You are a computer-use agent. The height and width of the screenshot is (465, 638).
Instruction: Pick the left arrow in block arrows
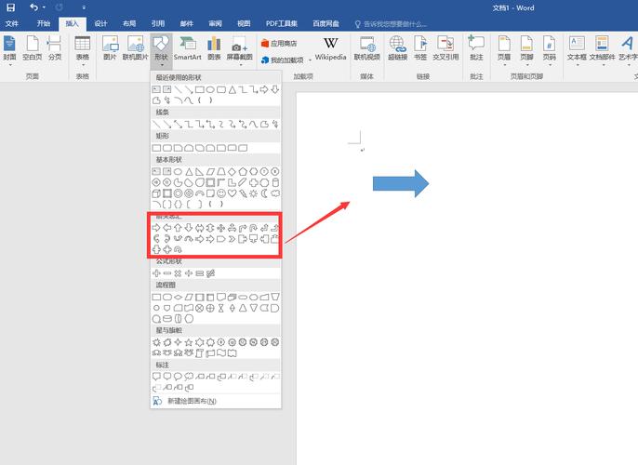pyautogui.click(x=167, y=228)
